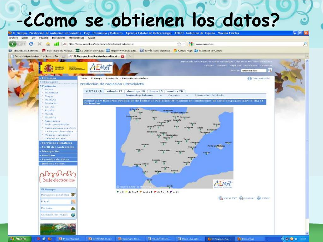323x242 pixels.
Task: Expand the Divulgación sidebar section
Action: (x=58, y=151)
